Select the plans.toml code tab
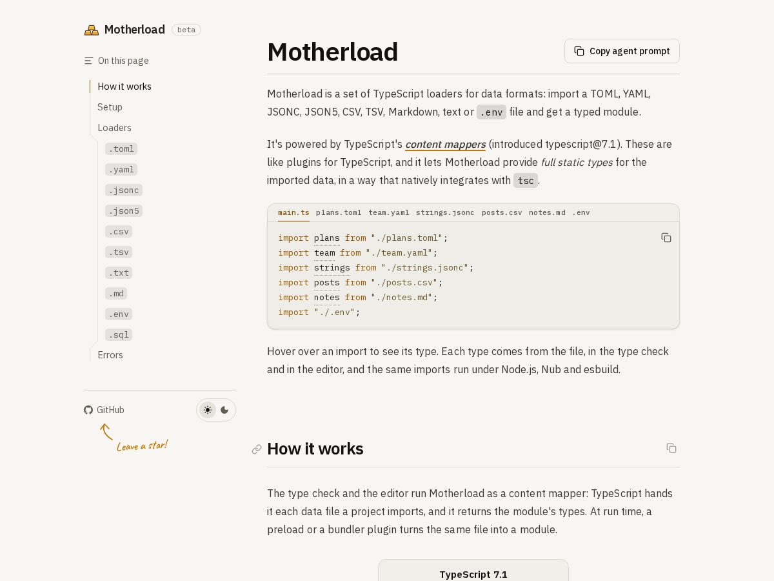This screenshot has height=581, width=774. (x=339, y=212)
